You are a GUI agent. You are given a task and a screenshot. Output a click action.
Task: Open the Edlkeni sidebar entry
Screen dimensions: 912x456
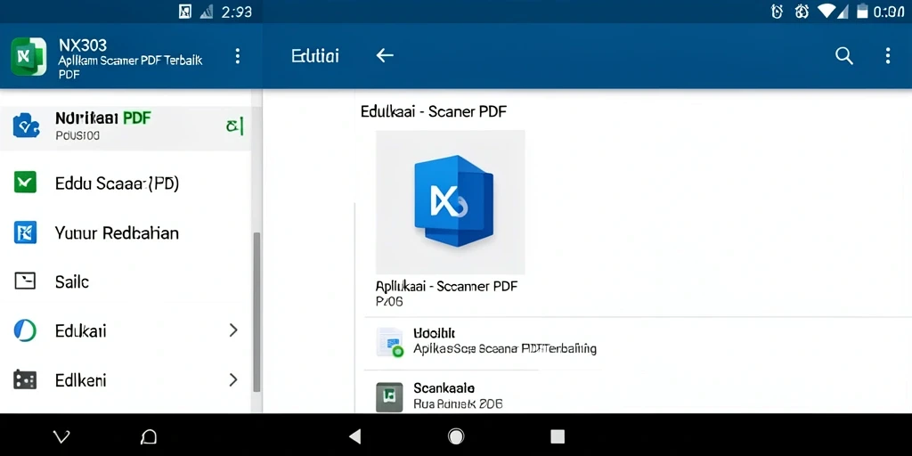click(x=126, y=379)
